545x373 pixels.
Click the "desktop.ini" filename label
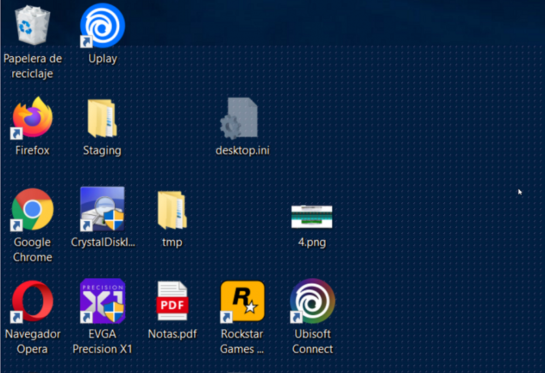(242, 150)
